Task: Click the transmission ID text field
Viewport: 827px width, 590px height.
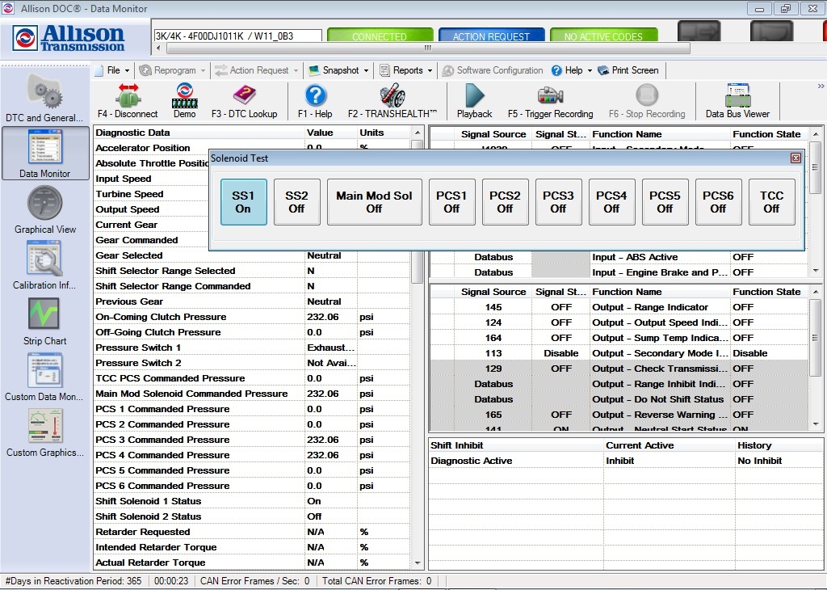Action: (237, 36)
